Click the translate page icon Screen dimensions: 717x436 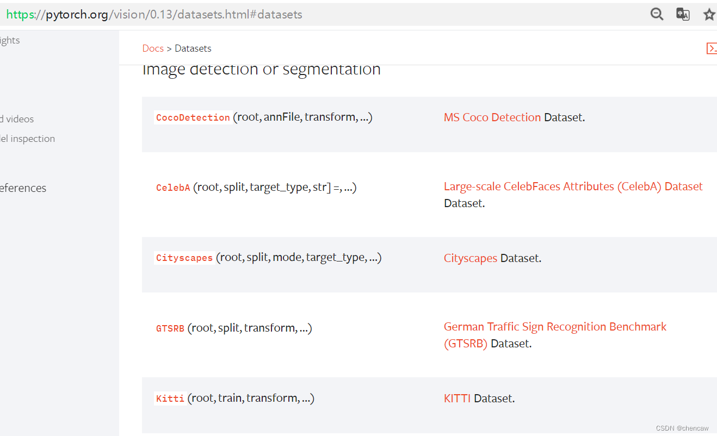[x=683, y=15]
